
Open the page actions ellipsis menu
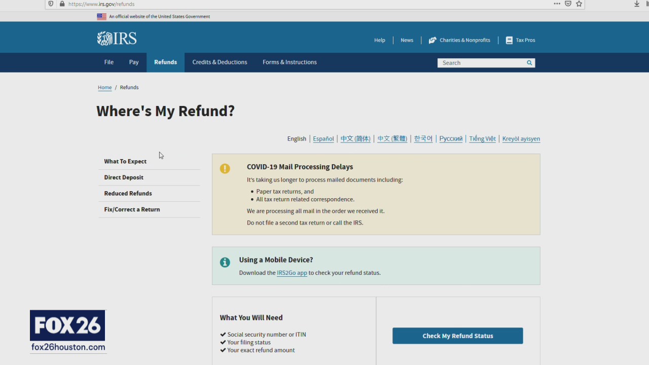557,4
